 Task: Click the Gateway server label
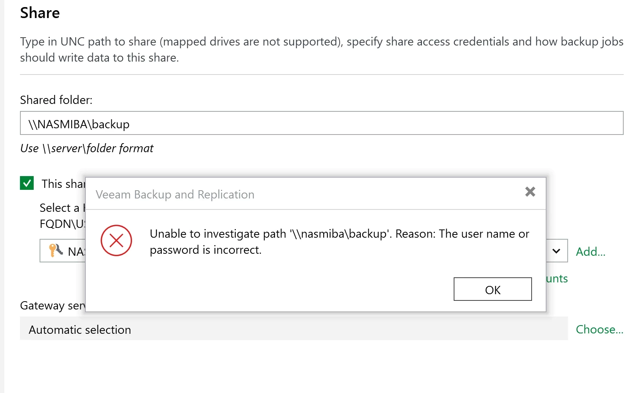click(52, 306)
